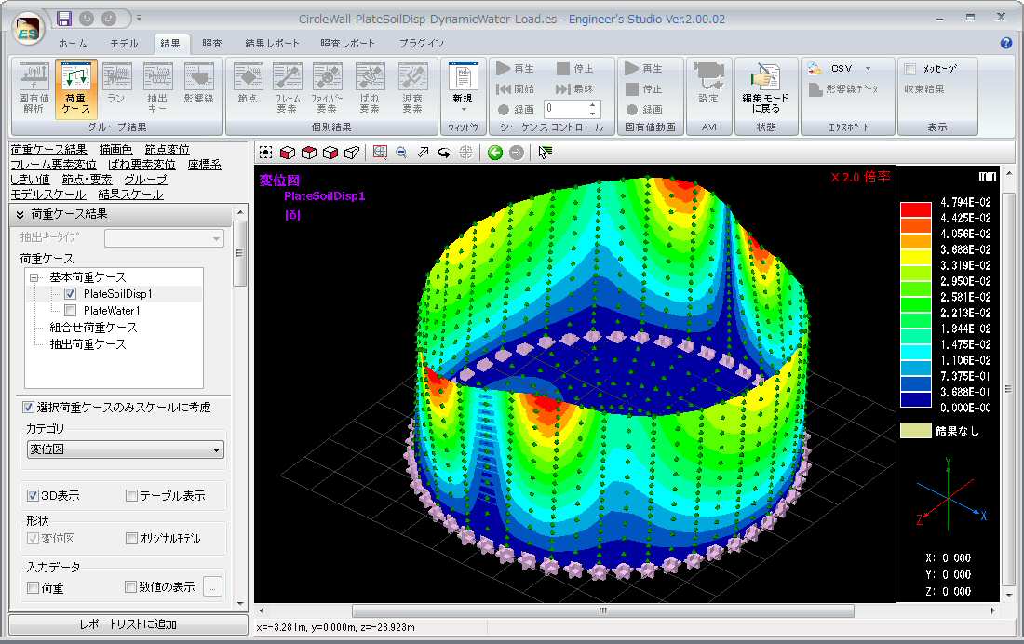Image resolution: width=1024 pixels, height=644 pixels.
Task: Click the red swatch in color legend
Action: click(x=915, y=209)
